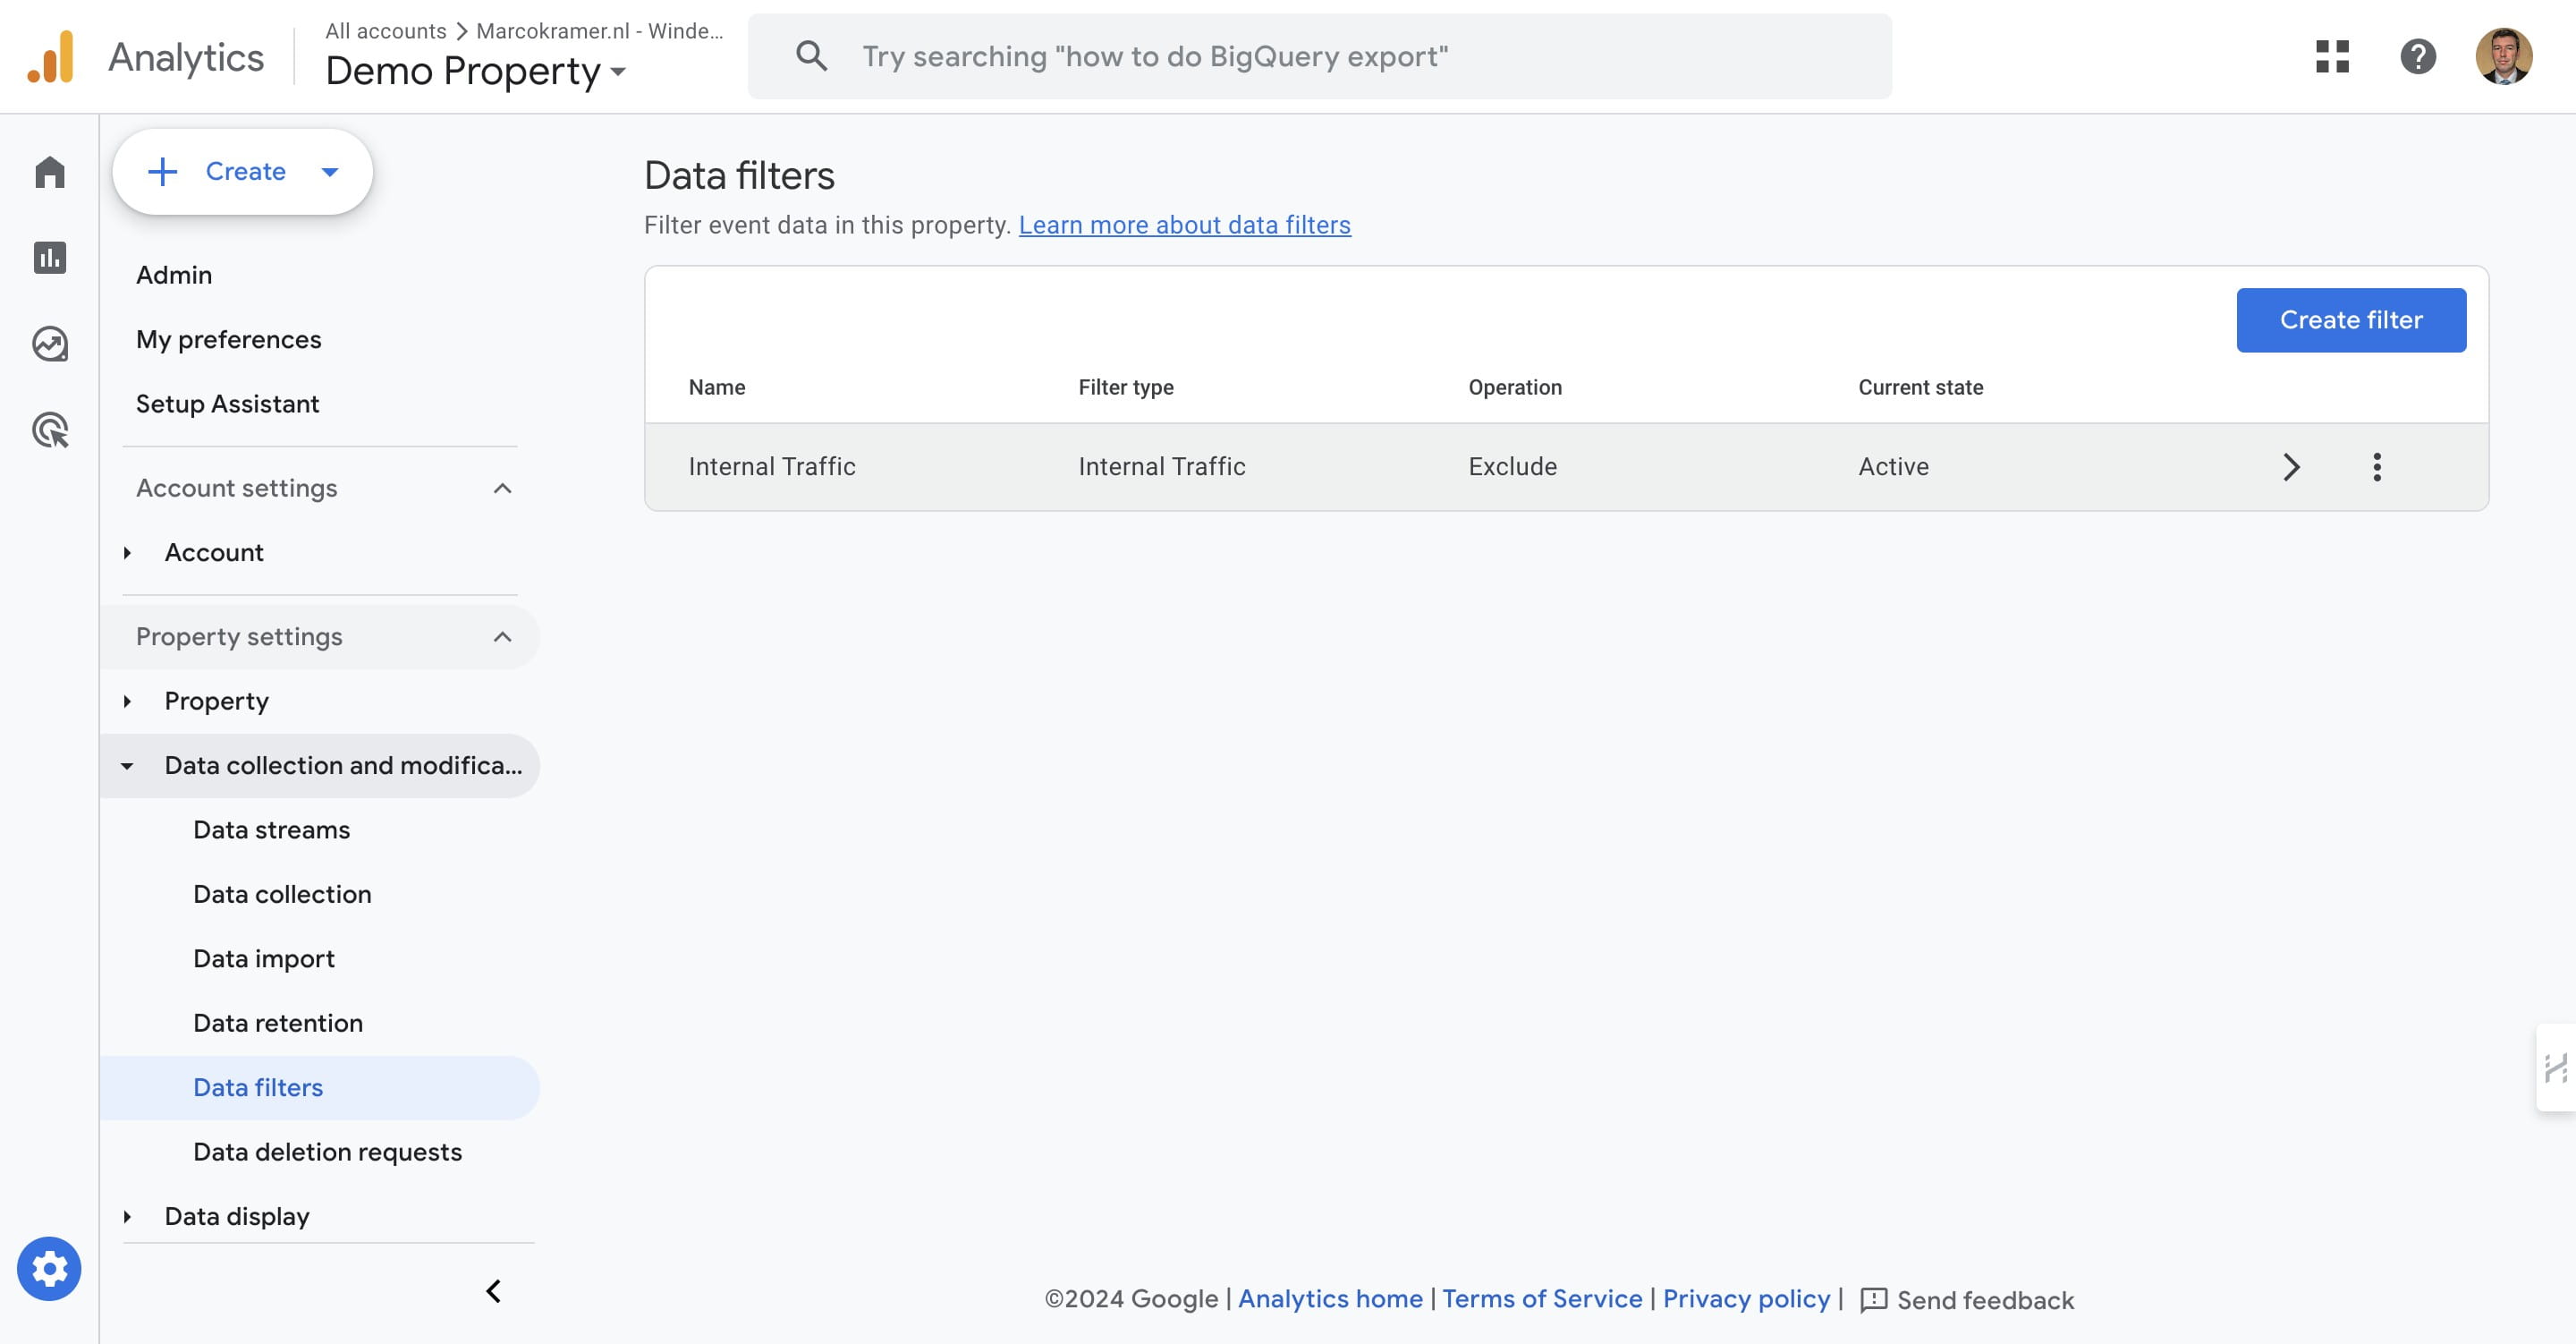Viewport: 2576px width, 1344px height.
Task: Click the Send feedback icon in footer
Action: pos(1874,1300)
